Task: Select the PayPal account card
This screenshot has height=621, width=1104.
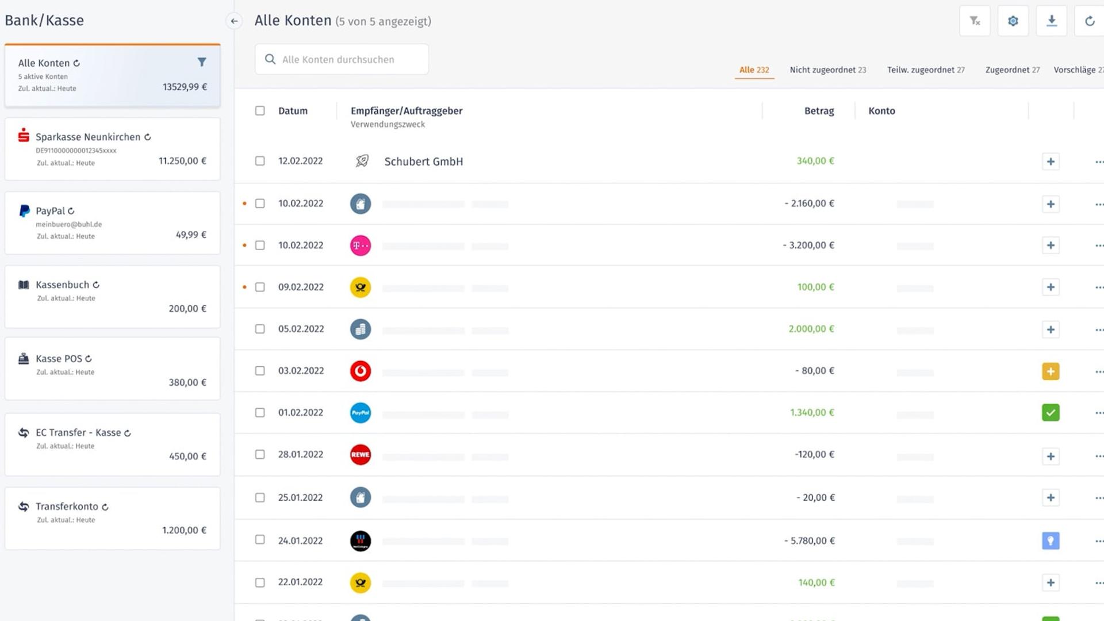Action: pos(112,223)
